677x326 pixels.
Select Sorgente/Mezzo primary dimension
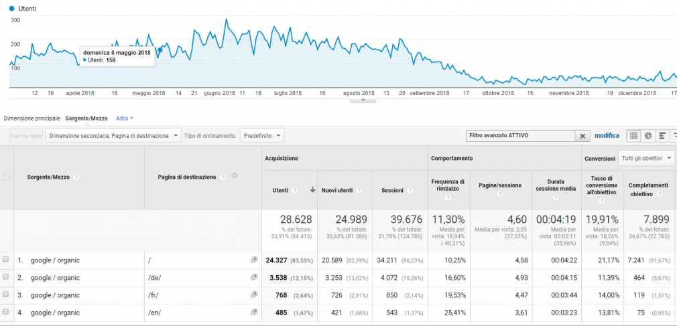tap(86, 118)
